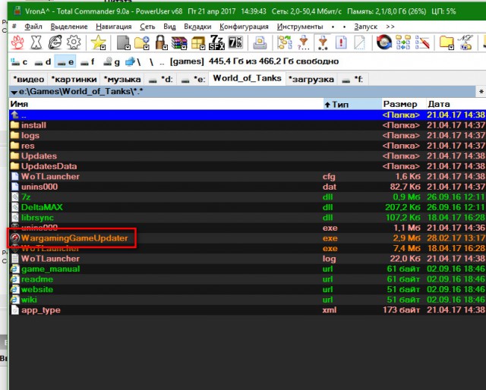Sort by the Дата column header
486x390 pixels.
point(456,104)
